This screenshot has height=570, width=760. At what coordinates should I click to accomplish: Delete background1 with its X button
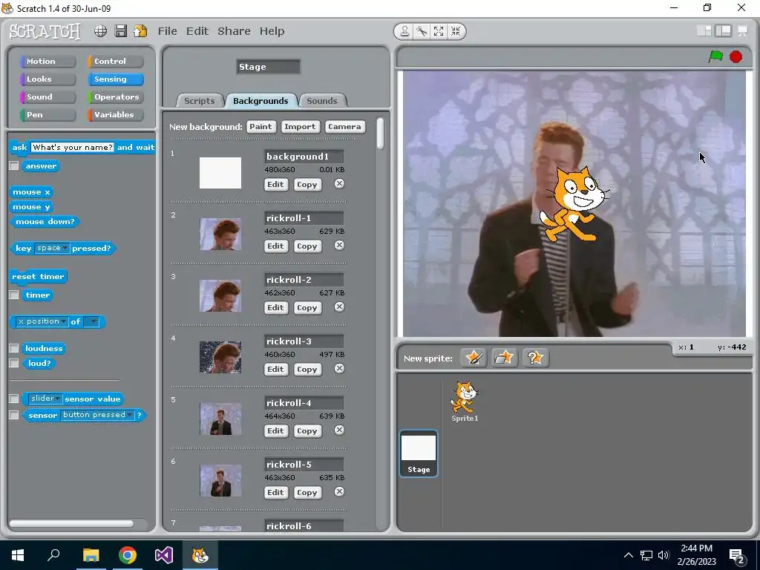point(339,184)
